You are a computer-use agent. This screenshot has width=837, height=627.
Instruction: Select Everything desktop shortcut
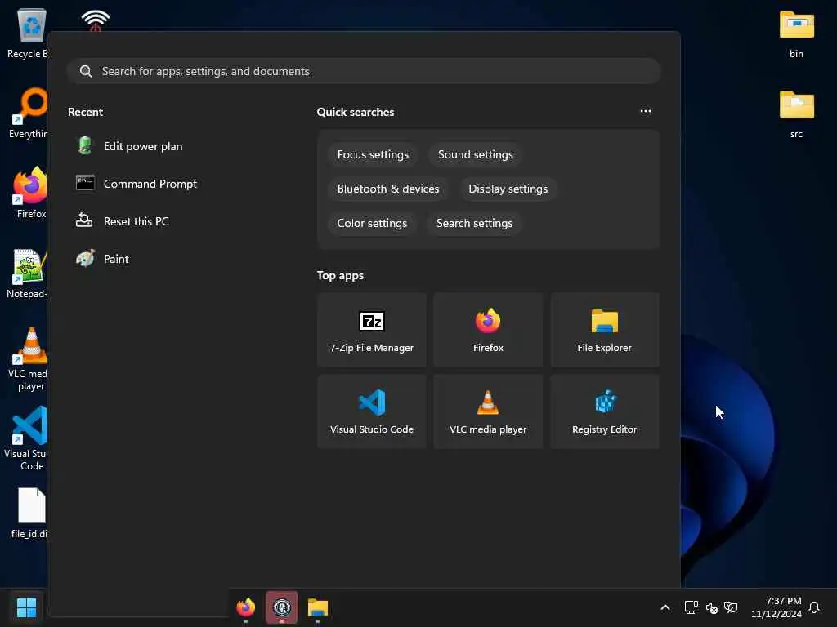(28, 113)
